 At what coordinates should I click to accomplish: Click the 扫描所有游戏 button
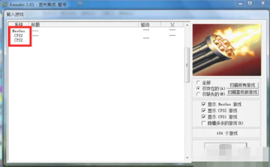pyautogui.click(x=242, y=85)
